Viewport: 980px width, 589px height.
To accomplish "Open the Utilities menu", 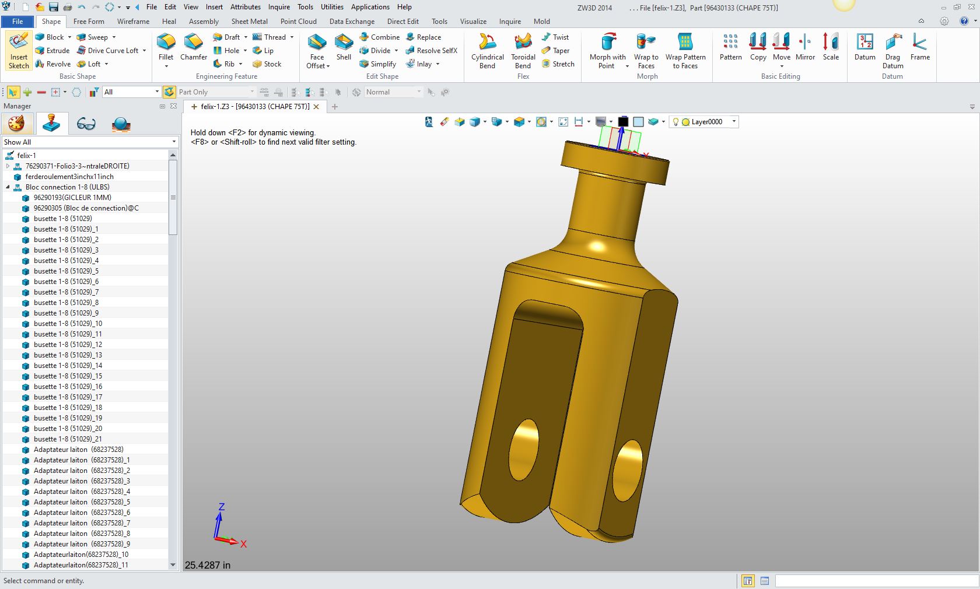I will click(x=332, y=7).
